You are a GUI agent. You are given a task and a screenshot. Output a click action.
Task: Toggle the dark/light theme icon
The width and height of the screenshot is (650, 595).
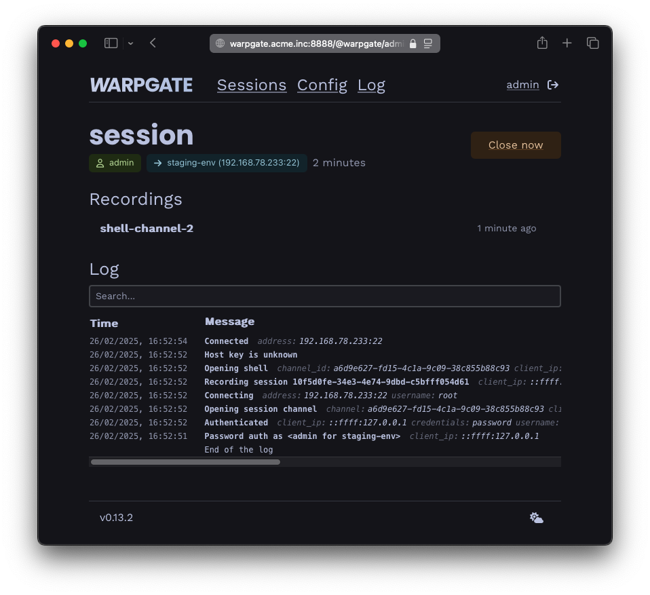pyautogui.click(x=537, y=518)
